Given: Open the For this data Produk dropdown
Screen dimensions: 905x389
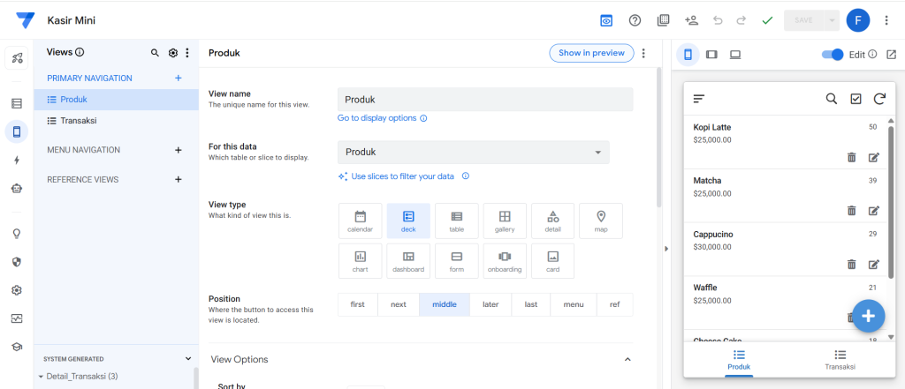Looking at the screenshot, I should coord(474,152).
